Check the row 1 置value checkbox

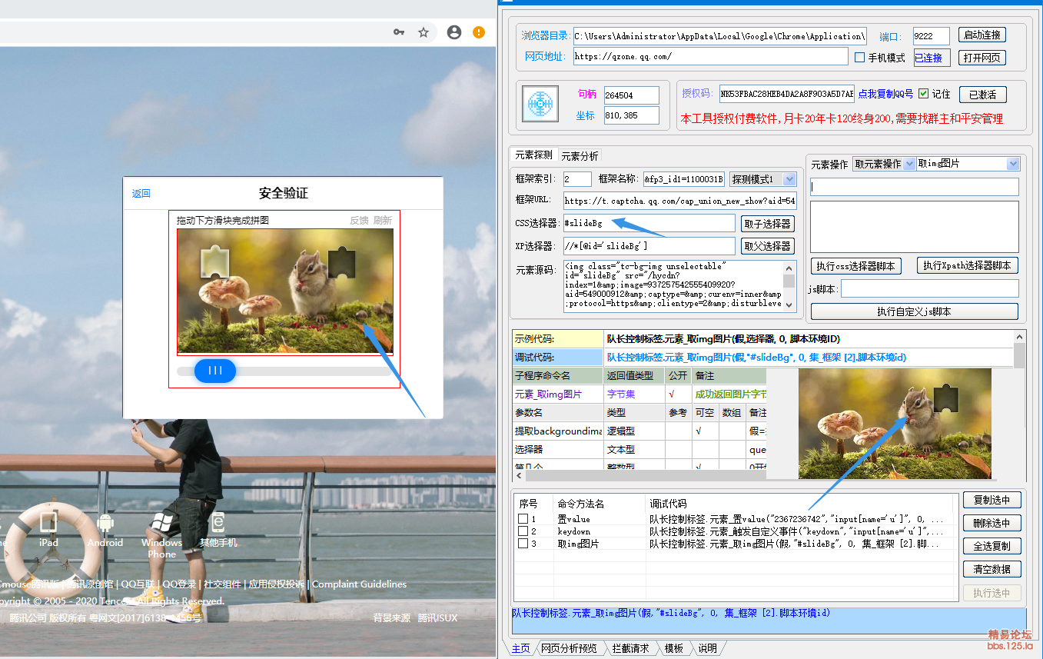coord(523,519)
